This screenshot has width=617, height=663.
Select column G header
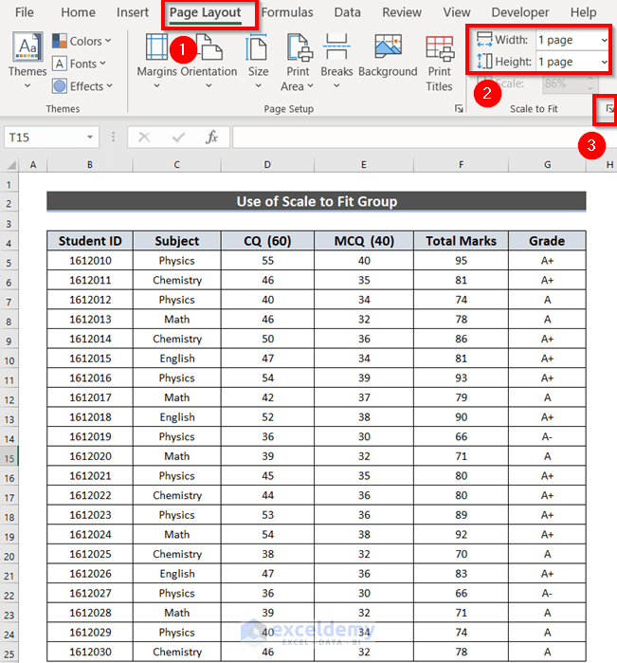pos(547,164)
